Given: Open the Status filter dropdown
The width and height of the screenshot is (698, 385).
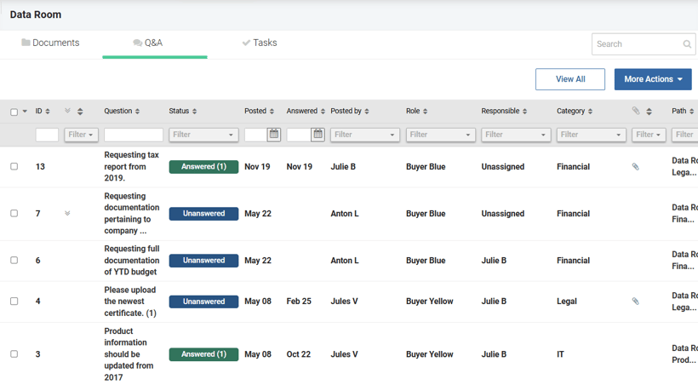Looking at the screenshot, I should pyautogui.click(x=203, y=135).
